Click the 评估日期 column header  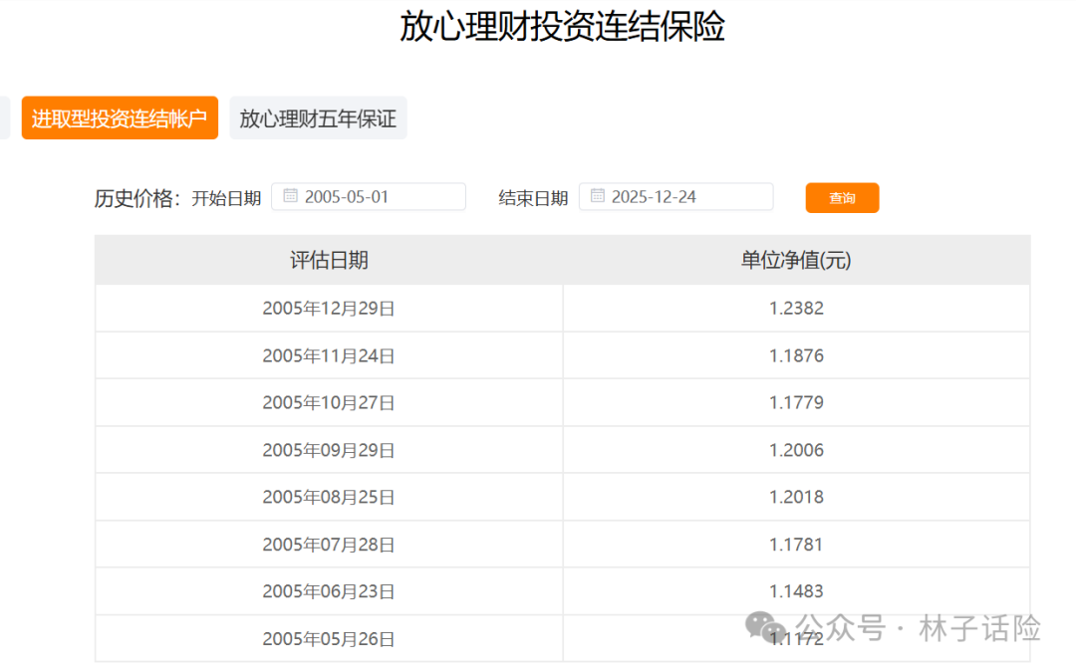click(x=329, y=260)
